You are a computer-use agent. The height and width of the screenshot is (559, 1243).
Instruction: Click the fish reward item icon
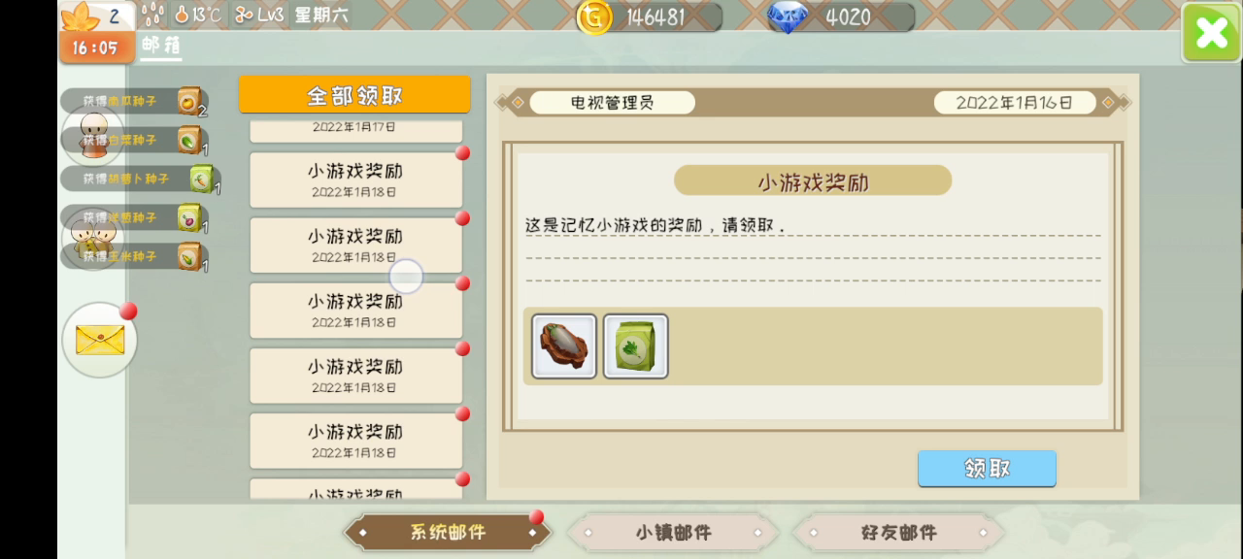564,346
